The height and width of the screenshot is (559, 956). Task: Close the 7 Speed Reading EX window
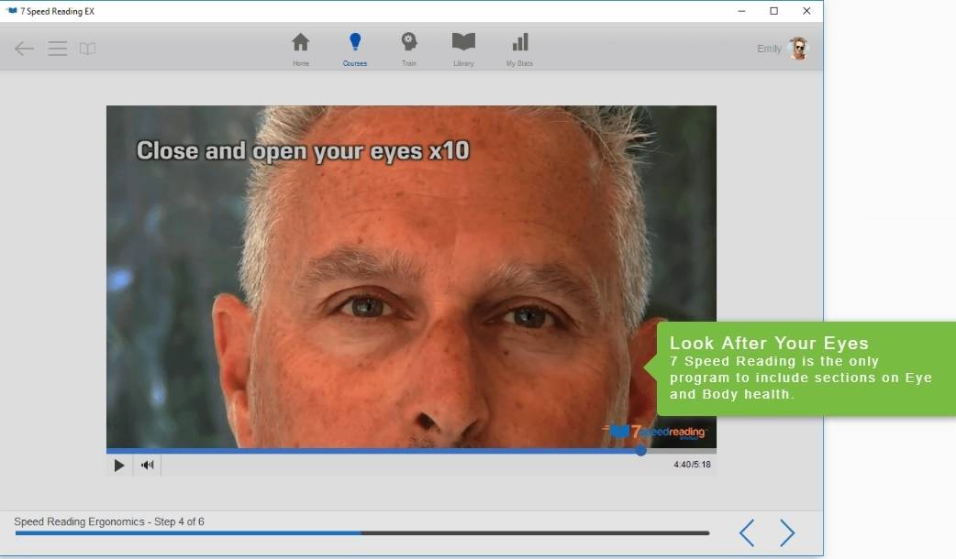[806, 11]
